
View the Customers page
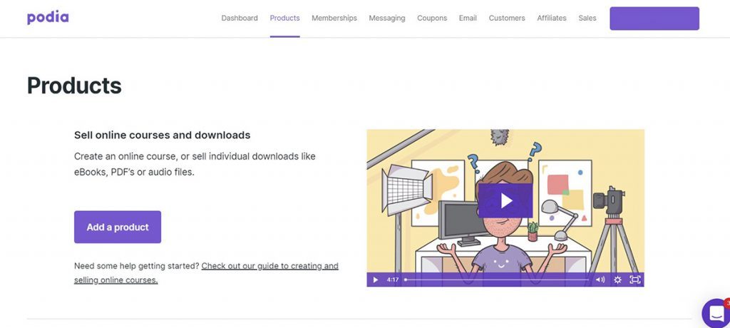507,19
